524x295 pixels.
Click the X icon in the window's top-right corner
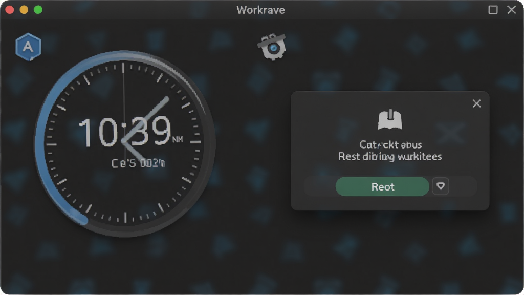click(512, 10)
